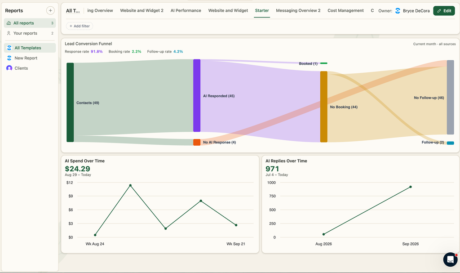Image resolution: width=460 pixels, height=273 pixels.
Task: Click the $24.29 spend total
Action: [77, 169]
